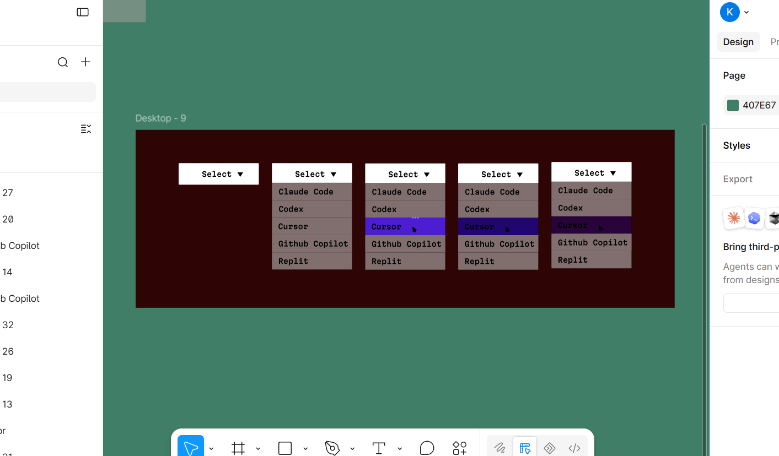Switch to the code brackets view
Viewport: 779px width, 456px height.
[x=574, y=448]
